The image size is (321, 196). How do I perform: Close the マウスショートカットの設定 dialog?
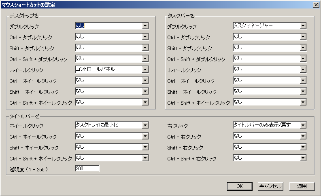(315, 5)
